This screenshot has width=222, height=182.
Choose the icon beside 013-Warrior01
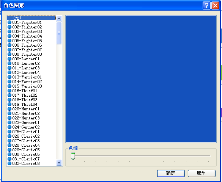pos(9,77)
